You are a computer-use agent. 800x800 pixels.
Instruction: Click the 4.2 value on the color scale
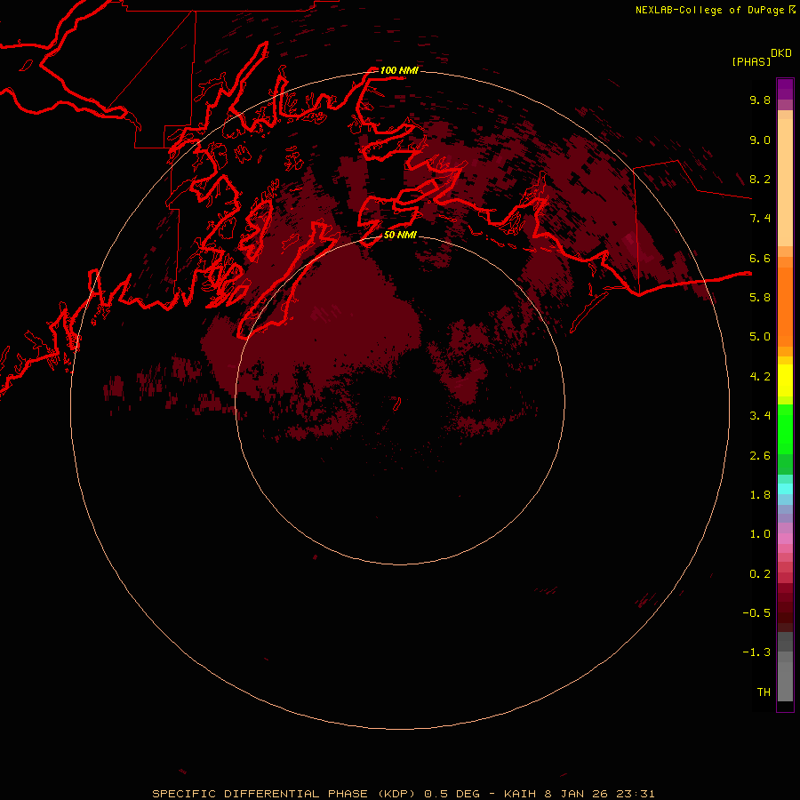click(760, 377)
